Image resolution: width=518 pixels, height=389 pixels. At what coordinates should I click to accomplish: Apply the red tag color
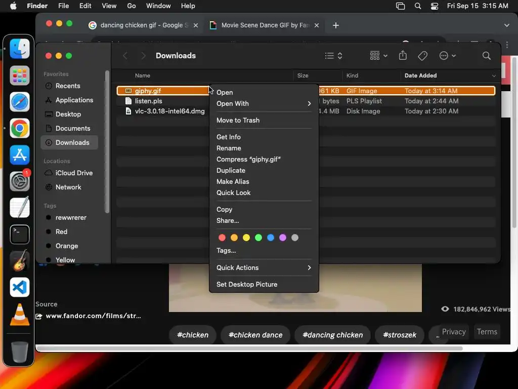(x=222, y=238)
